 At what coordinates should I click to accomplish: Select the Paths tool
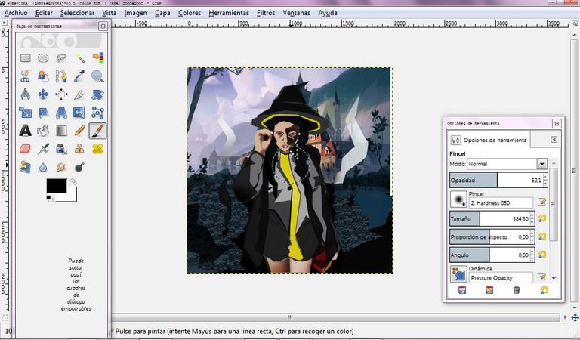[61, 76]
